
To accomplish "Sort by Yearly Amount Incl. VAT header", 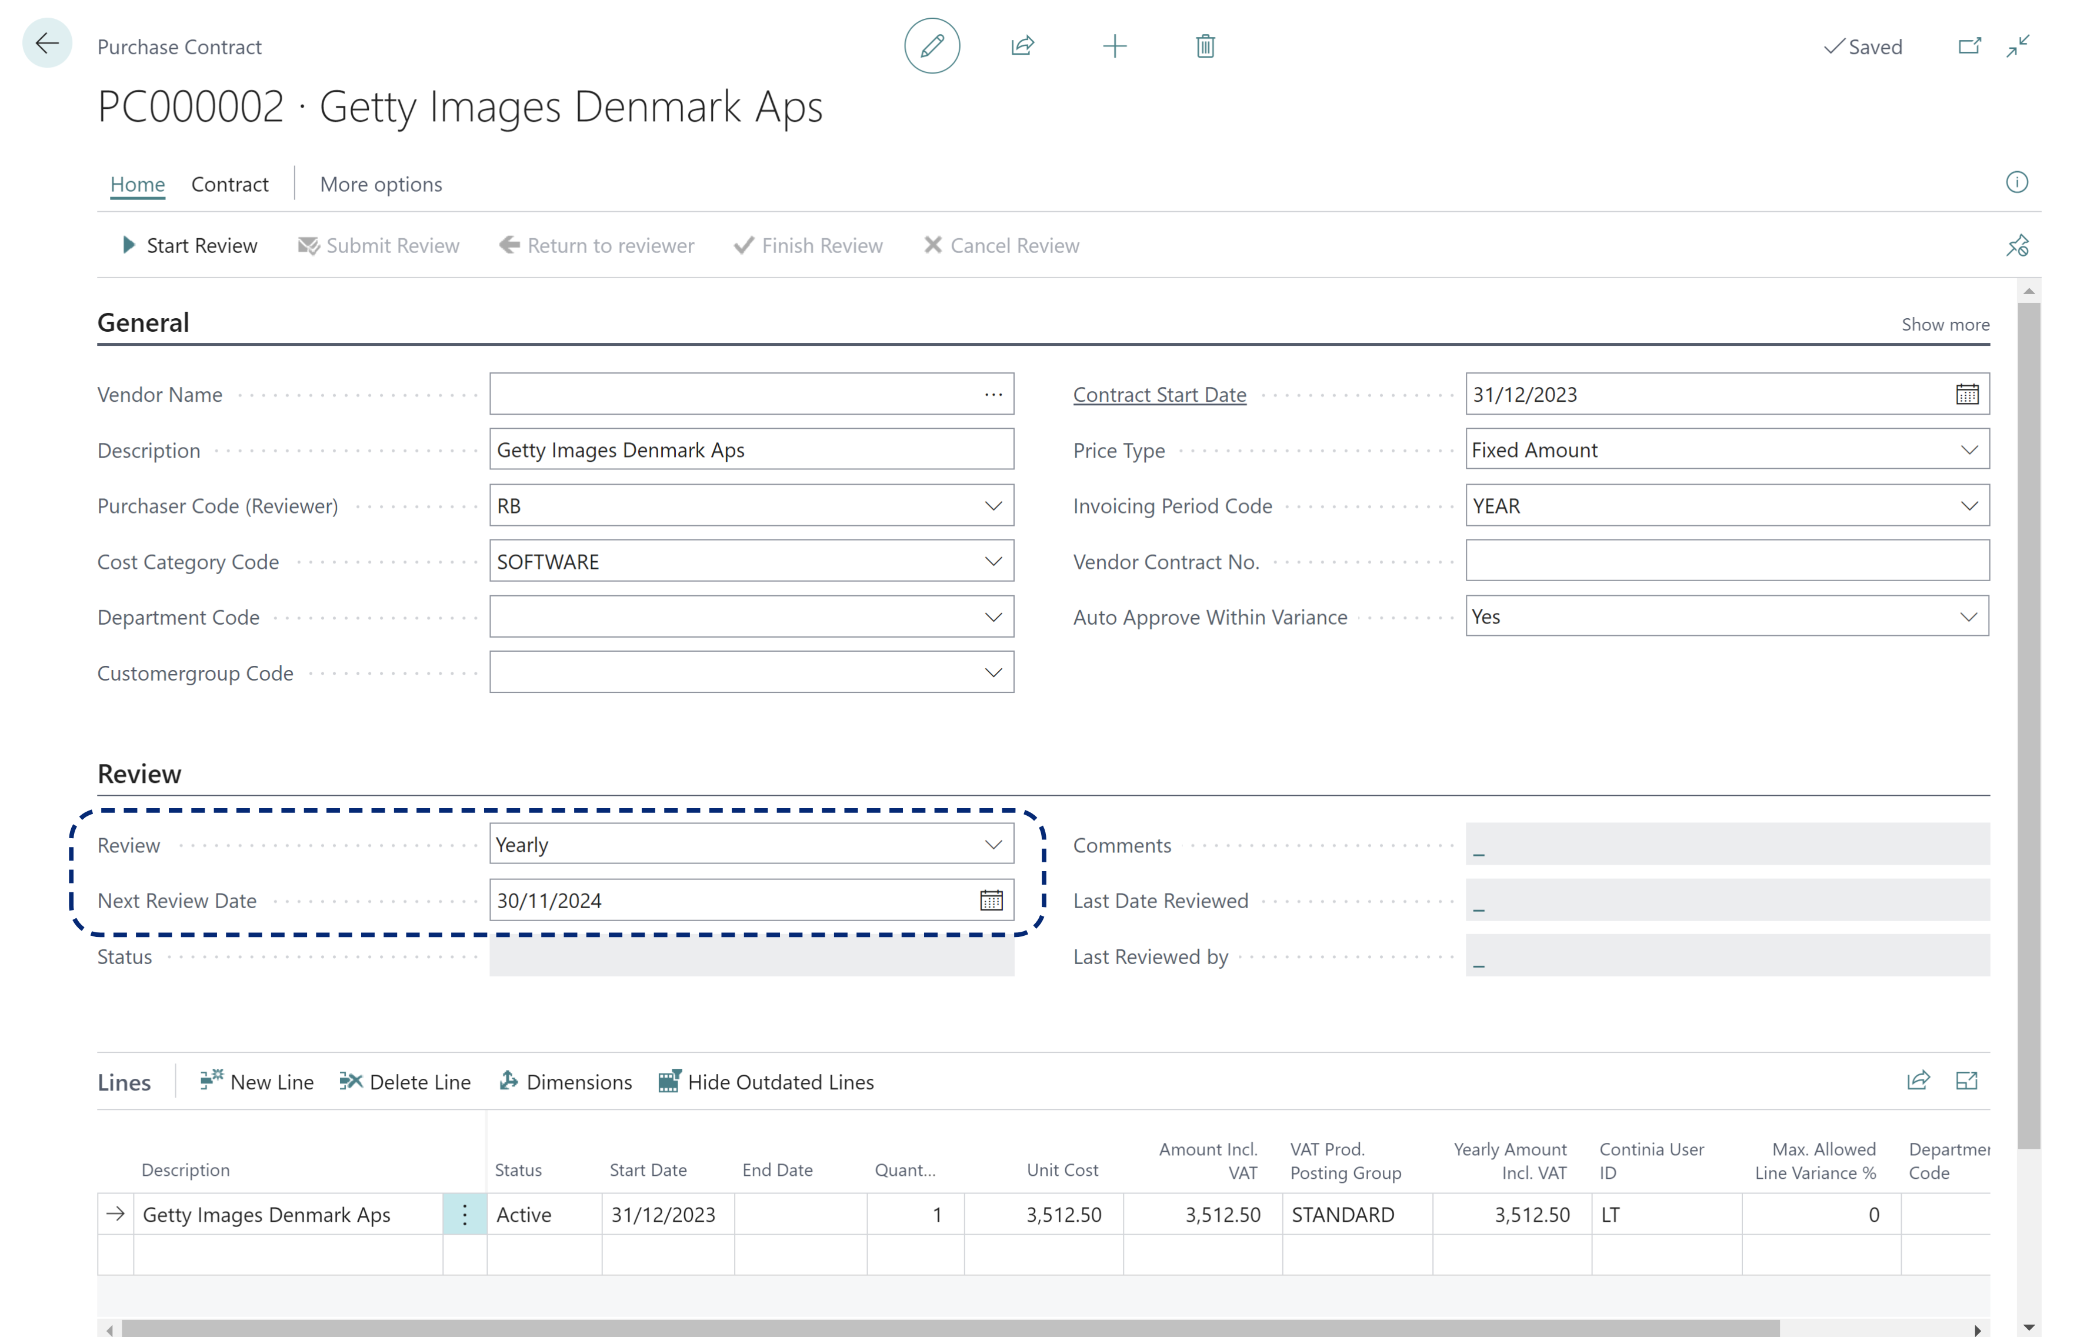I will point(1510,1161).
